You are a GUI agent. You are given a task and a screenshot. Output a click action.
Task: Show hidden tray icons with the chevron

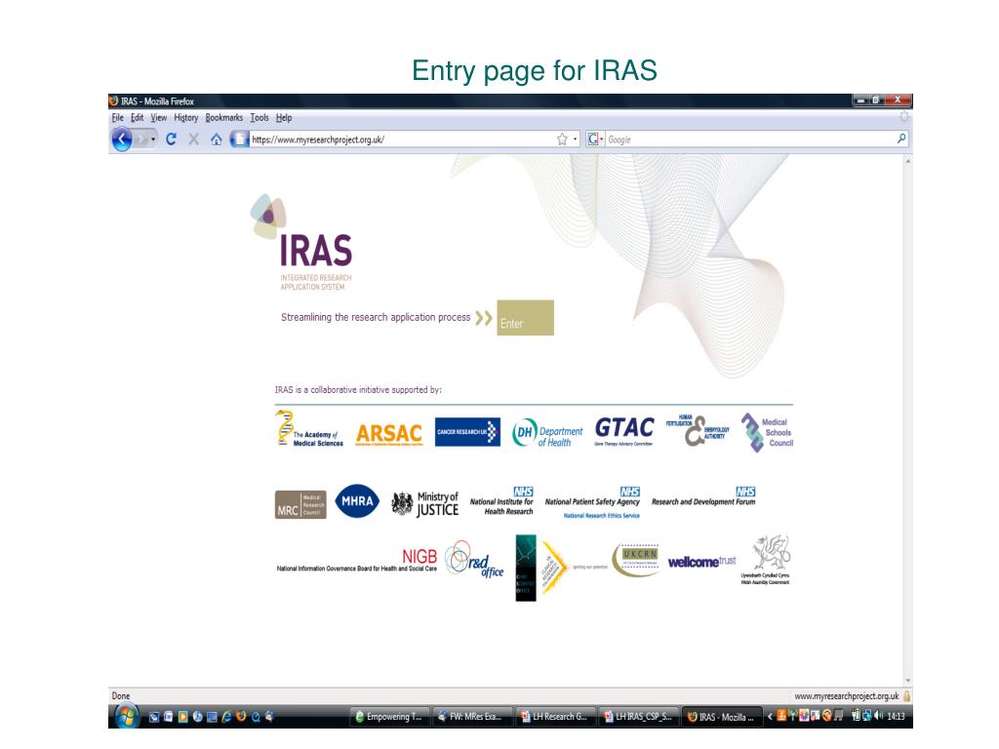coord(769,717)
